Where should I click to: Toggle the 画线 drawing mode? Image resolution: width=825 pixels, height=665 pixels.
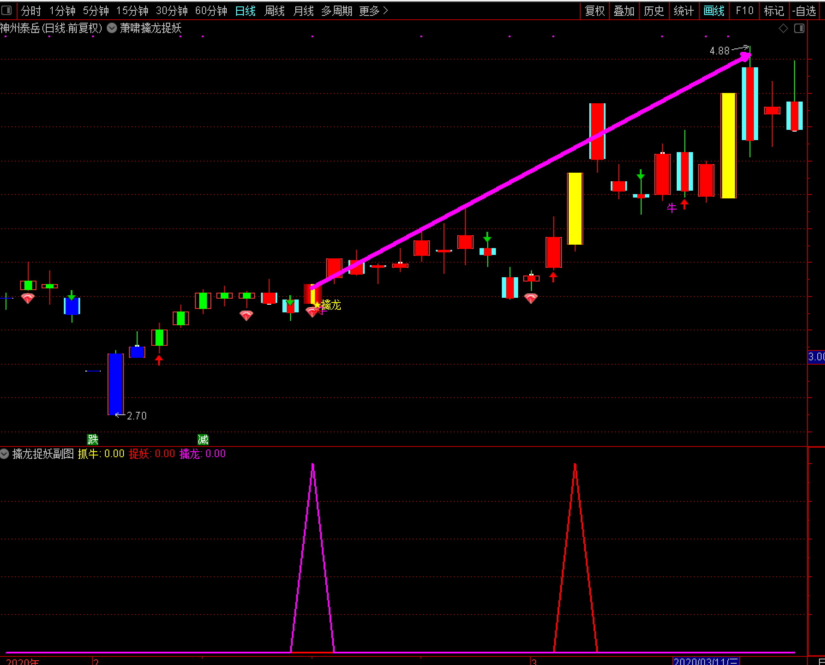714,11
